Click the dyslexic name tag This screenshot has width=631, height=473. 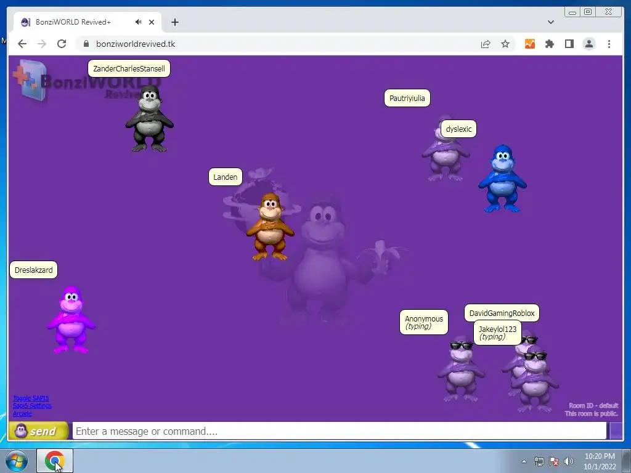[x=458, y=129]
